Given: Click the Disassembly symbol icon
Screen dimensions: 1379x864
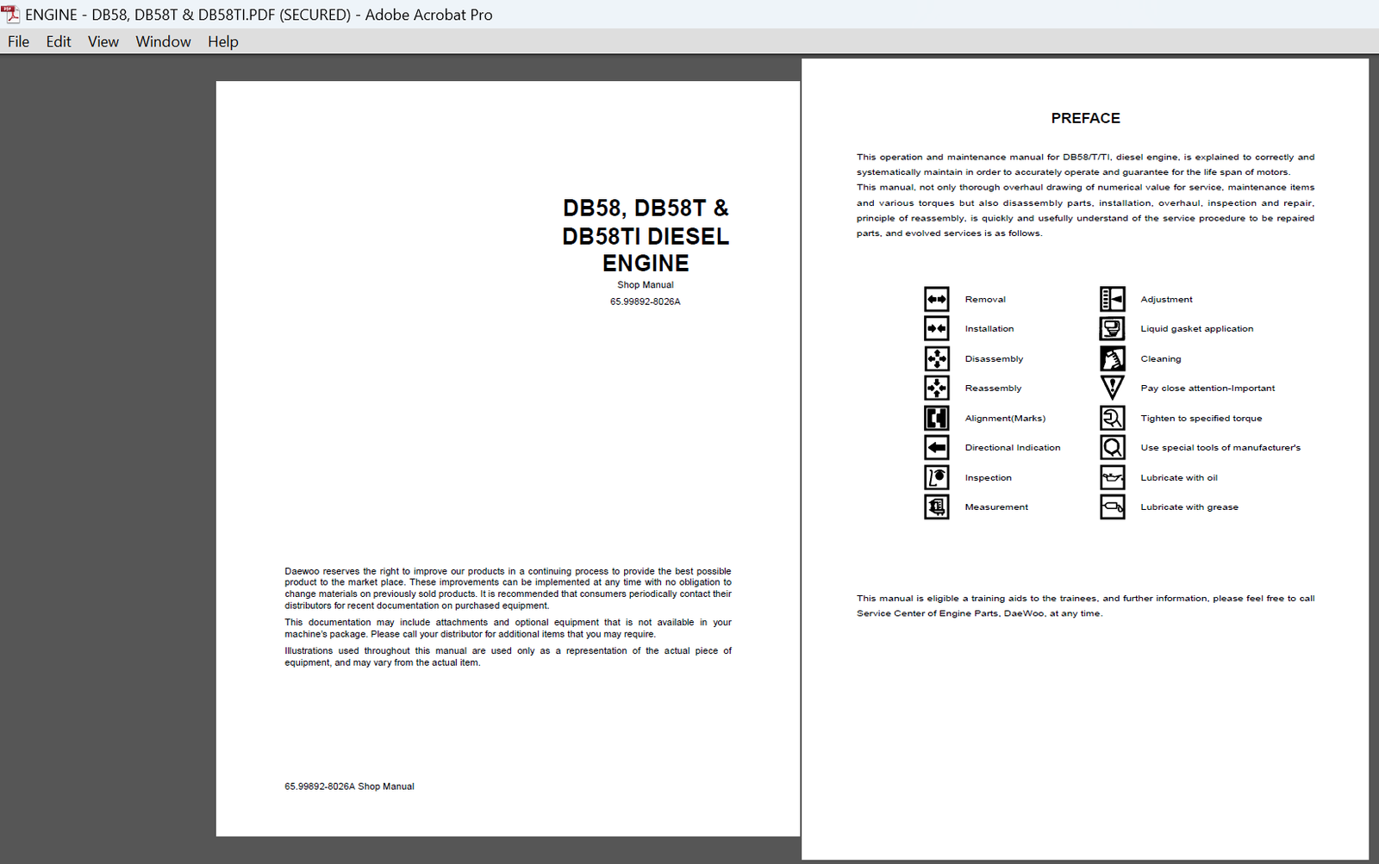Looking at the screenshot, I should 937,358.
